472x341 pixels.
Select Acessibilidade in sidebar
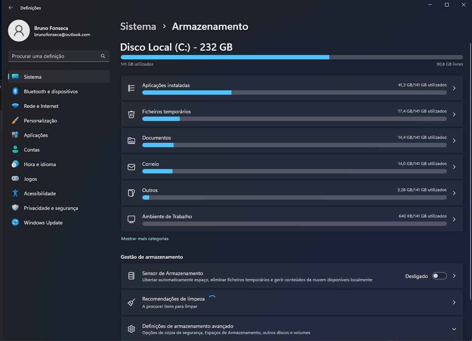pos(40,193)
